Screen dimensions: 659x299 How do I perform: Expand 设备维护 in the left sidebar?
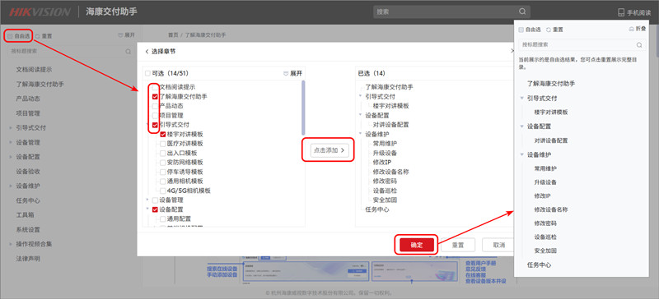(11, 186)
